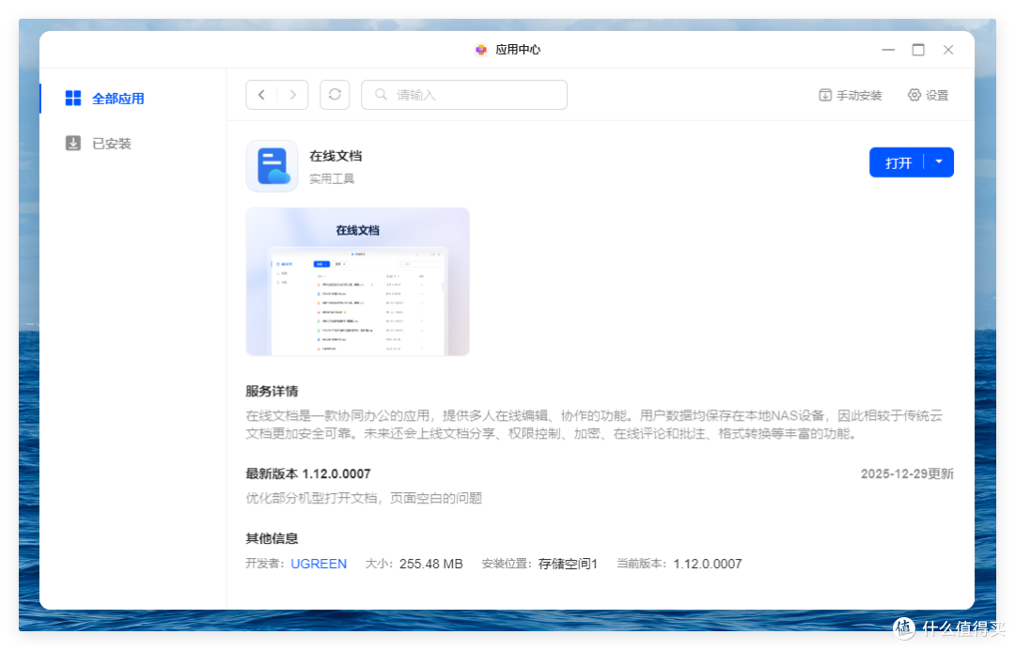Viewport: 1015px width, 650px height.
Task: Minimize the 应用中心 window
Action: pos(888,50)
